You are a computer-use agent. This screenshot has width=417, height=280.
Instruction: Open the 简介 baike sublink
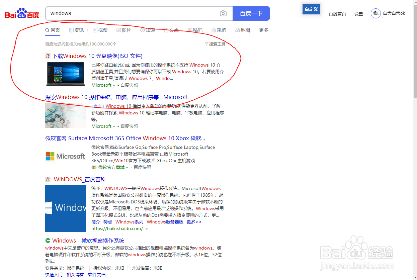(96, 222)
